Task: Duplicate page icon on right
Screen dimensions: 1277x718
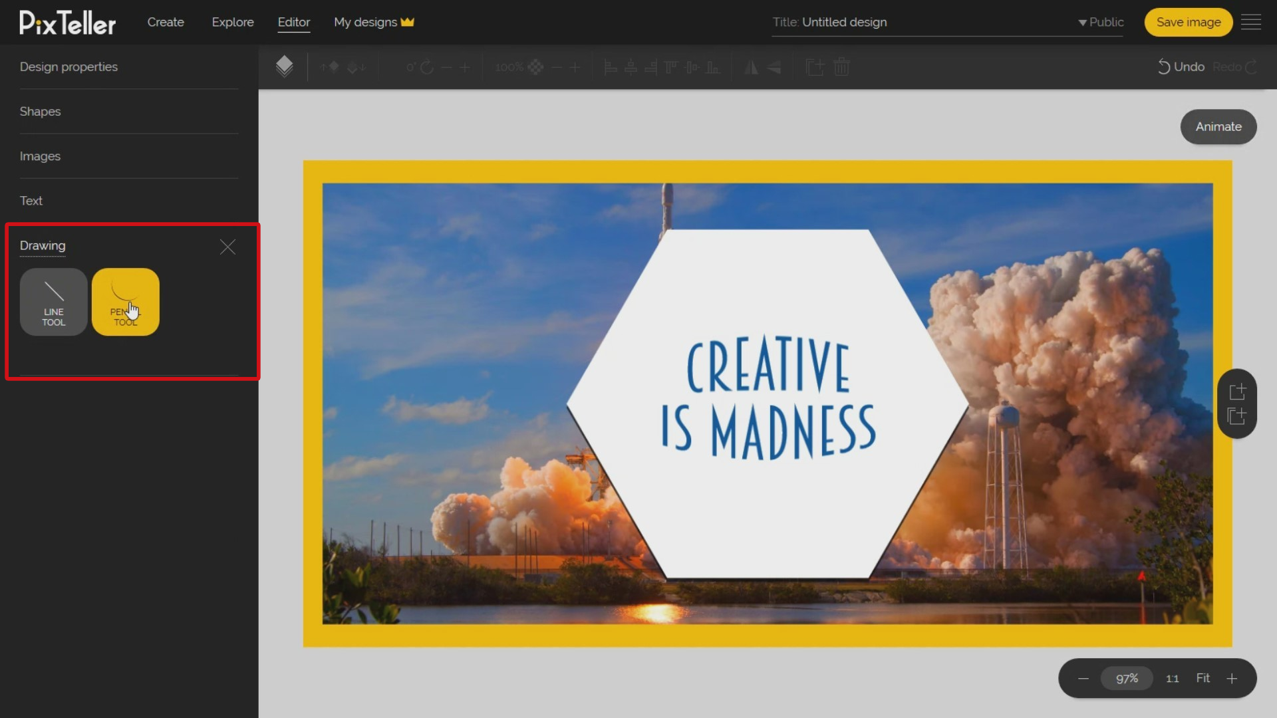Action: (x=1237, y=416)
